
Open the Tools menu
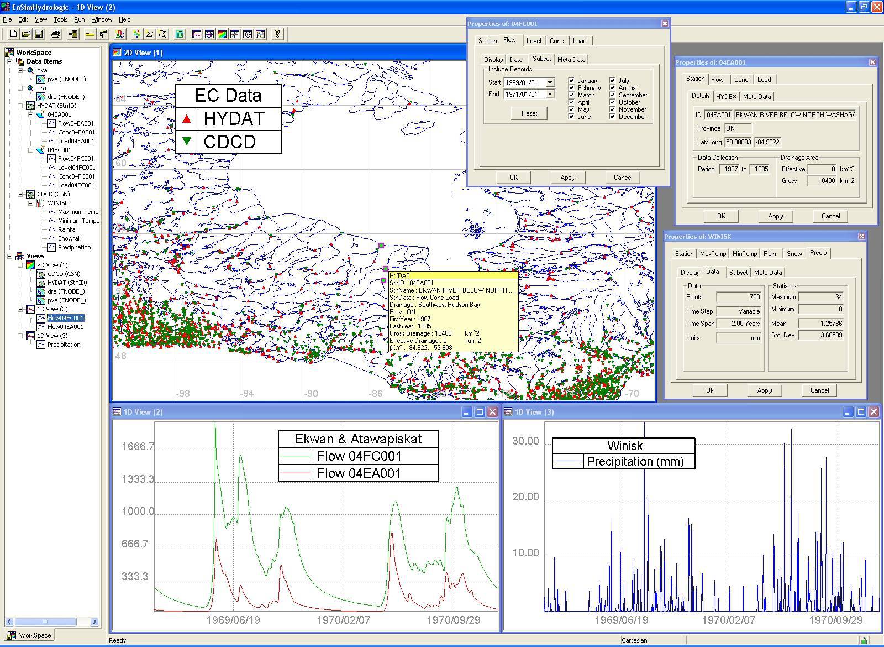pos(60,19)
